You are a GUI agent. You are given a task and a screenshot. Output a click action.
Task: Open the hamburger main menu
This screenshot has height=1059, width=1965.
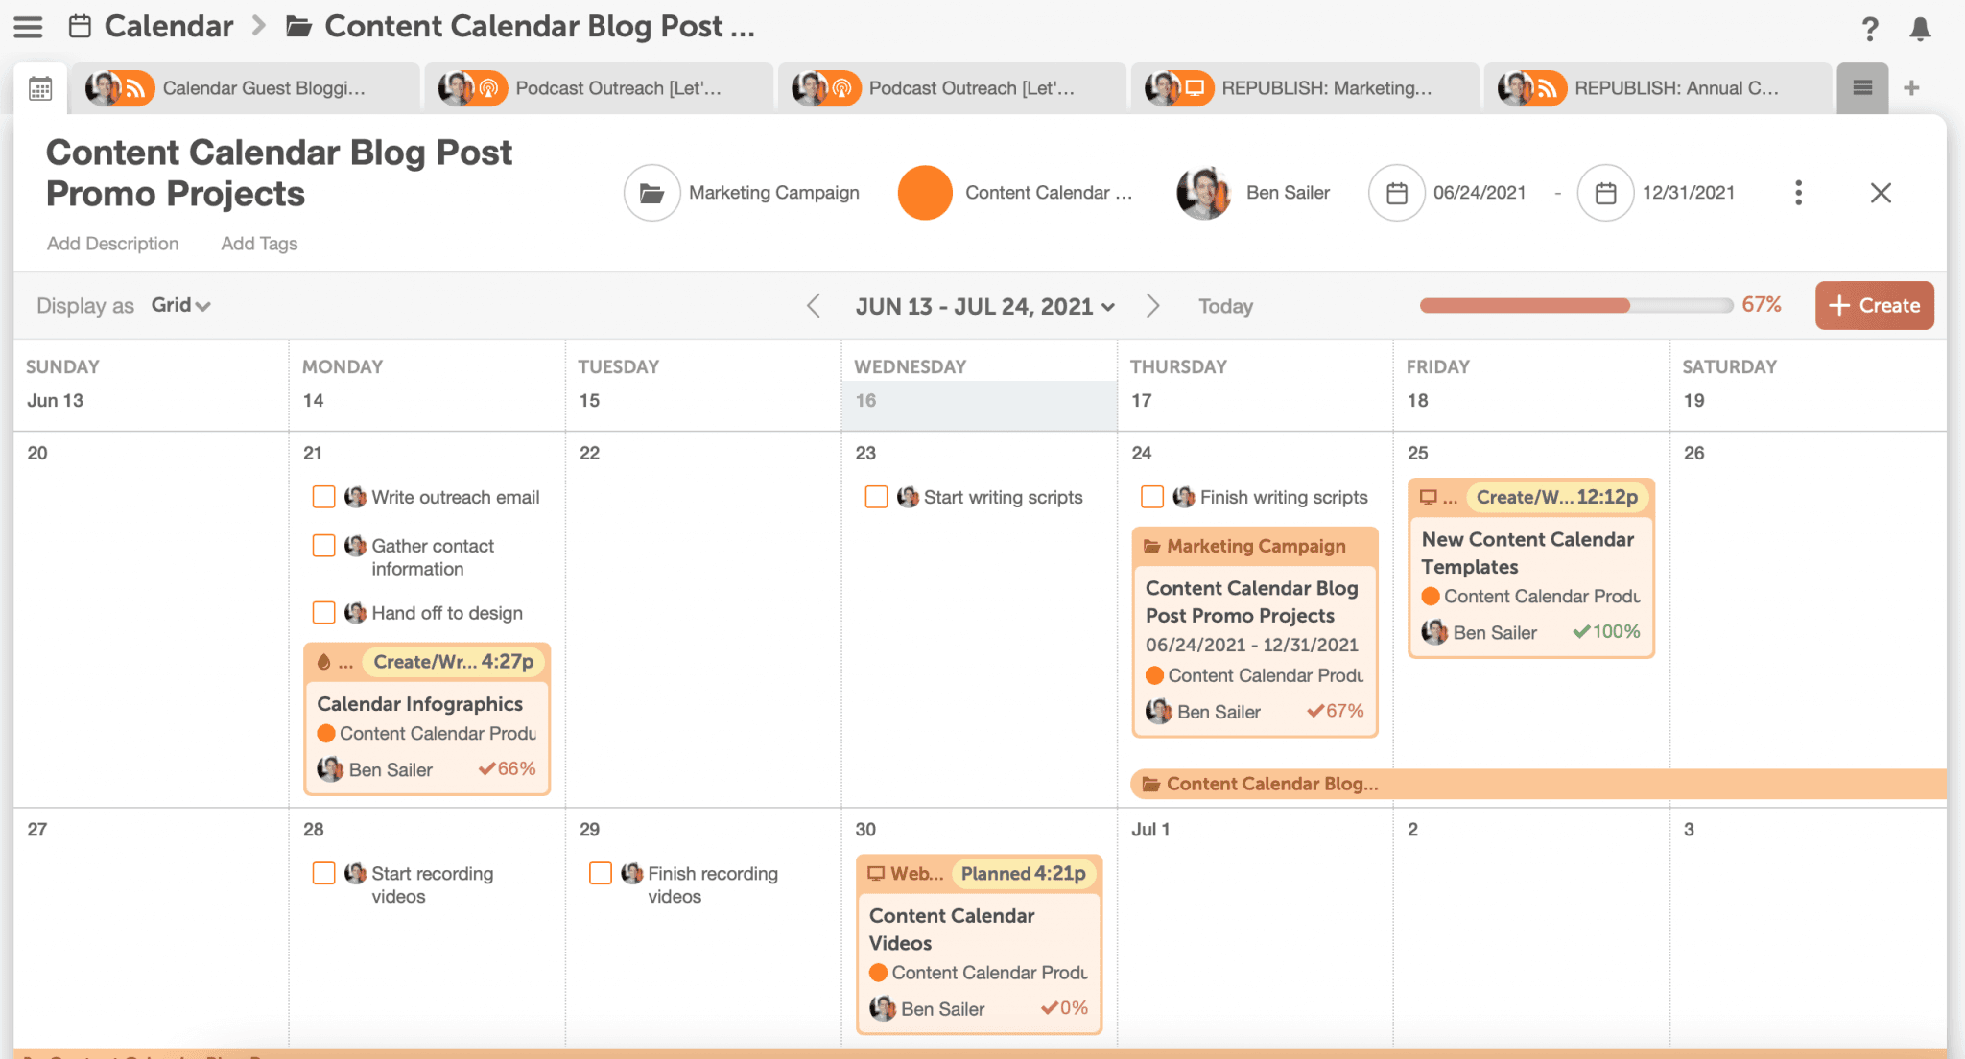(28, 27)
